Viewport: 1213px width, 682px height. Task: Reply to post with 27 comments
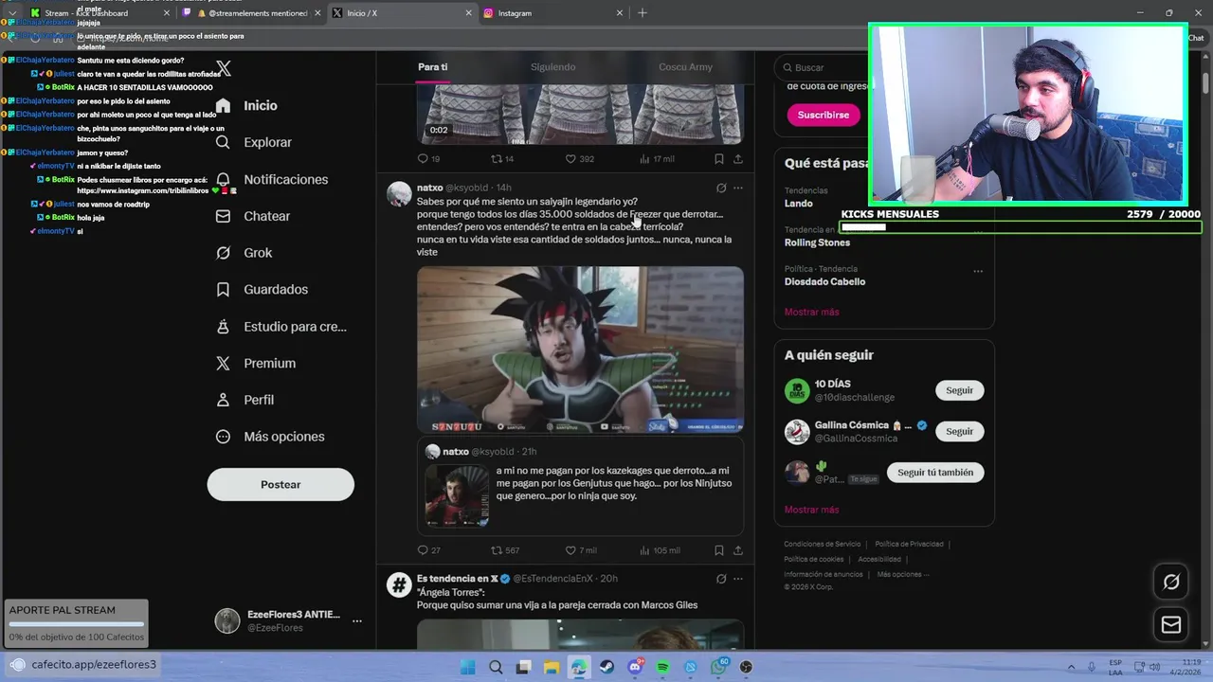click(429, 550)
